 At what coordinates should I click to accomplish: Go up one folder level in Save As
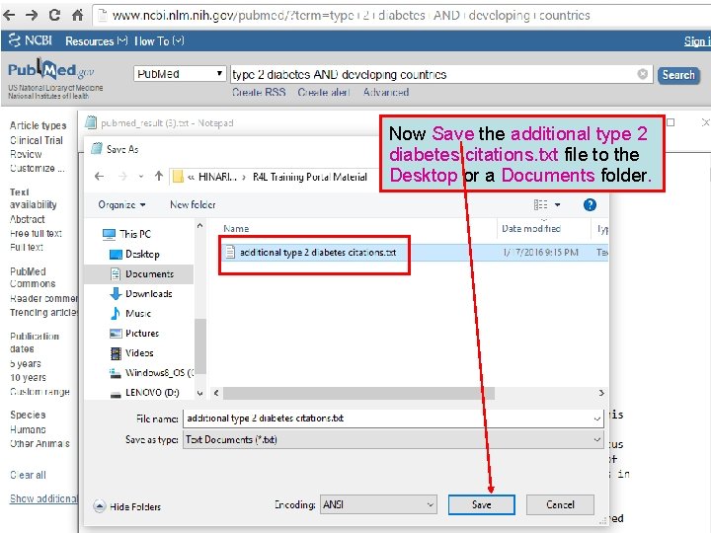[158, 177]
